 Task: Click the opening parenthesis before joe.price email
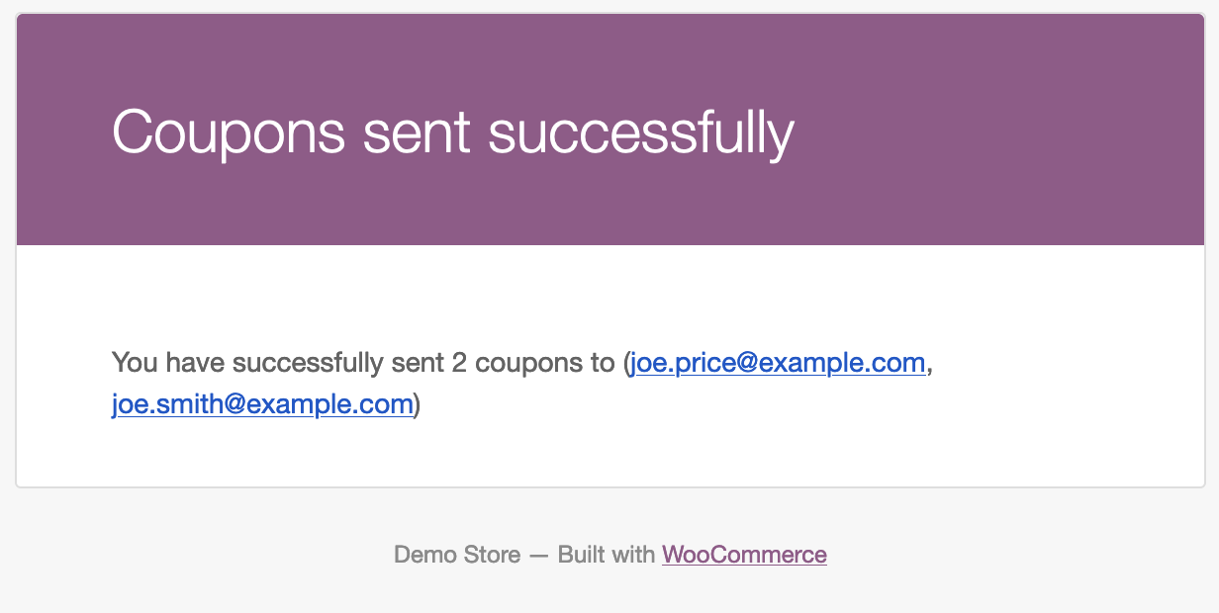(x=626, y=363)
